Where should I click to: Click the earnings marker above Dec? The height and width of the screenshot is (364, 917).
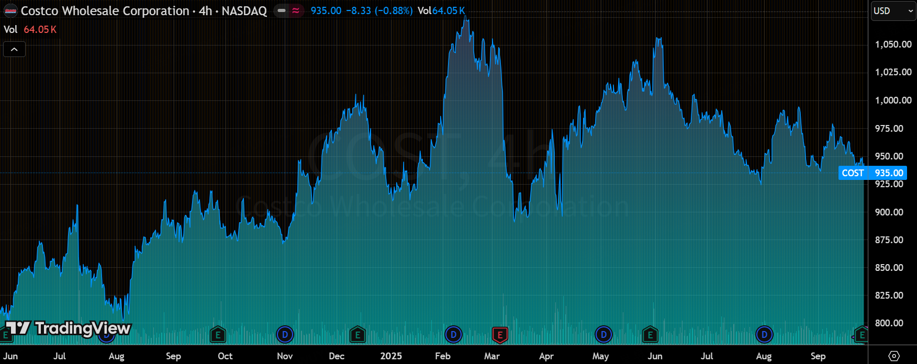click(357, 335)
